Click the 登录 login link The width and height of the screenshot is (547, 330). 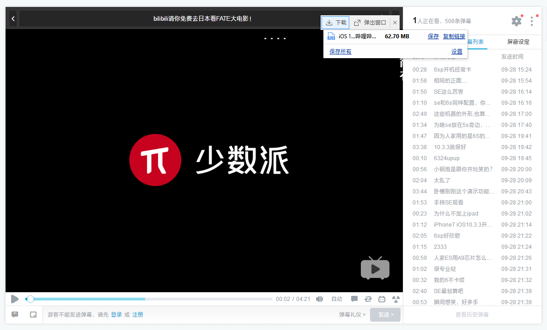click(116, 315)
